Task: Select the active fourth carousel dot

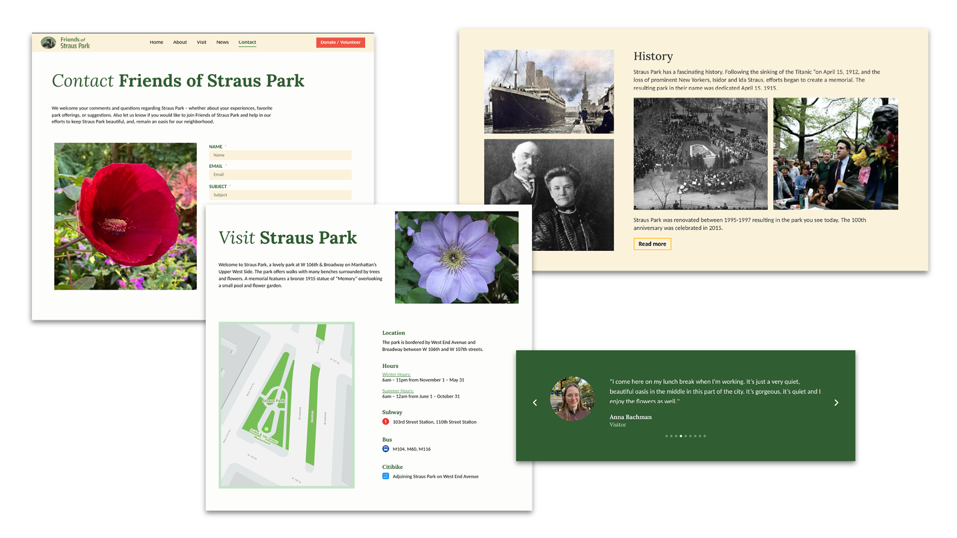Action: coord(681,436)
